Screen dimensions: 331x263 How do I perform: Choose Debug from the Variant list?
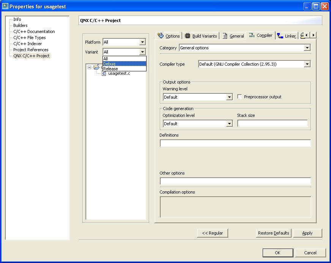coord(110,64)
